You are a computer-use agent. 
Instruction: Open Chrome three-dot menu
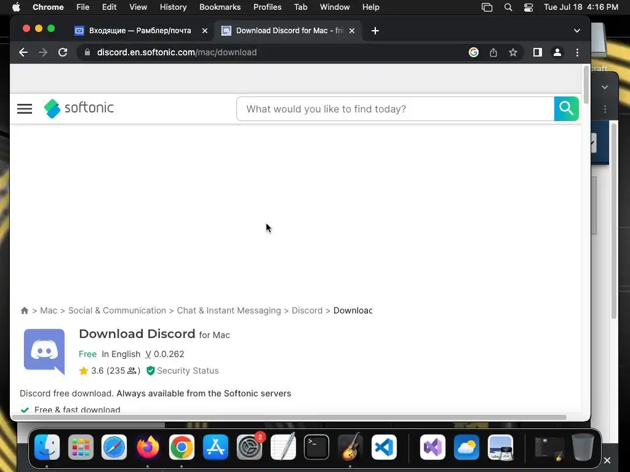click(x=577, y=52)
